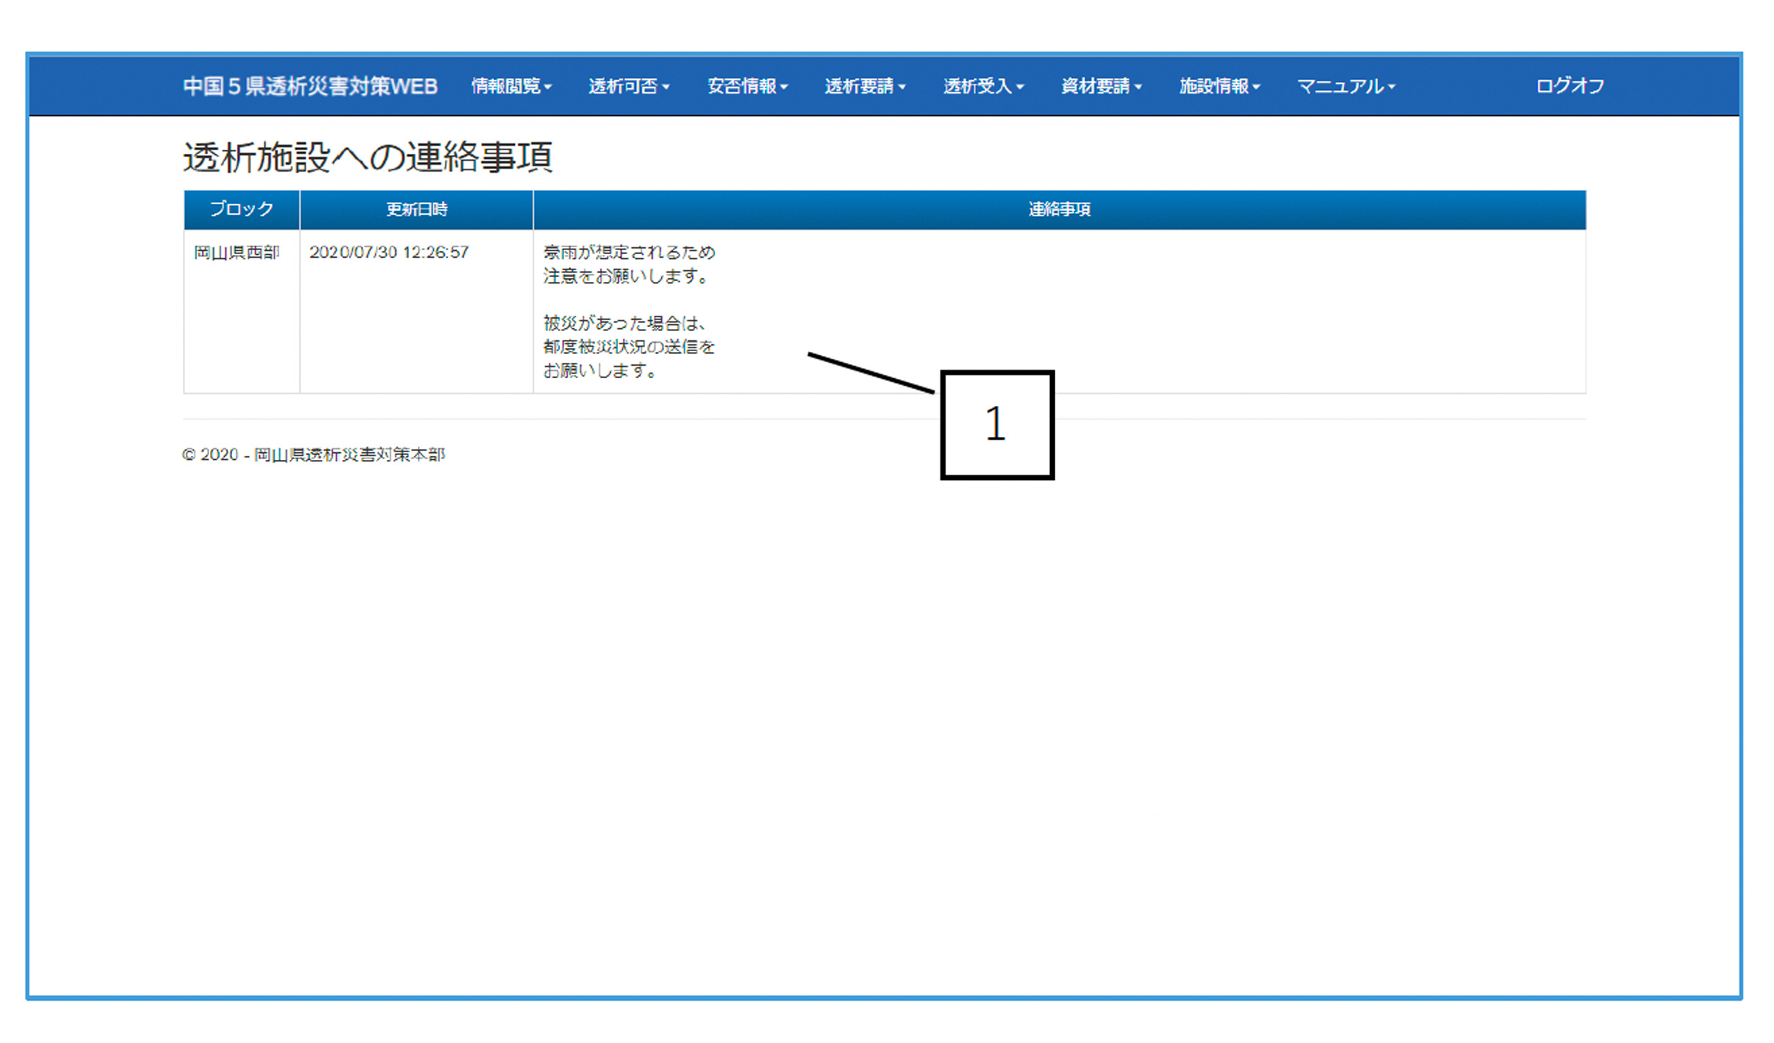Expand the 透析要請 dropdown
Viewport: 1774px width, 1043px height.
pos(866,86)
